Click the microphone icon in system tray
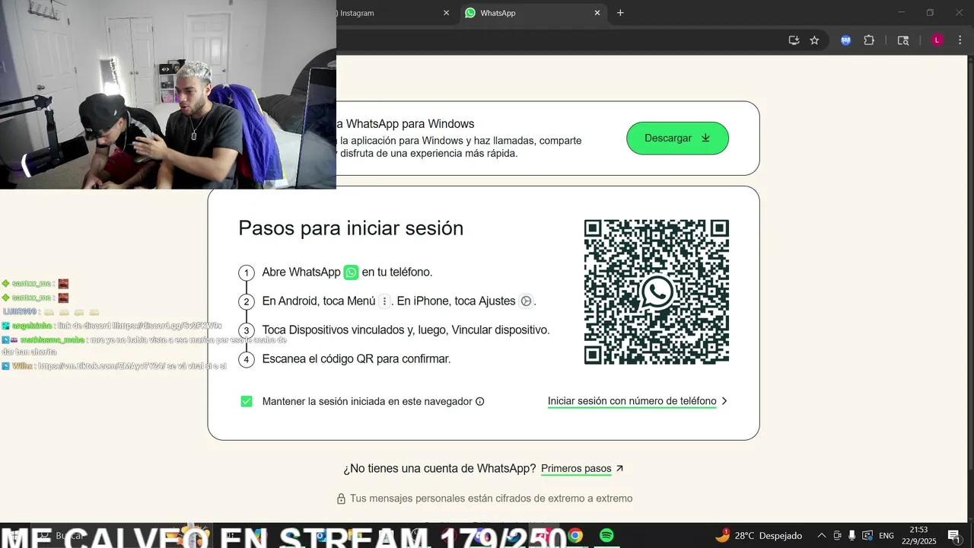974x548 pixels. point(851,536)
